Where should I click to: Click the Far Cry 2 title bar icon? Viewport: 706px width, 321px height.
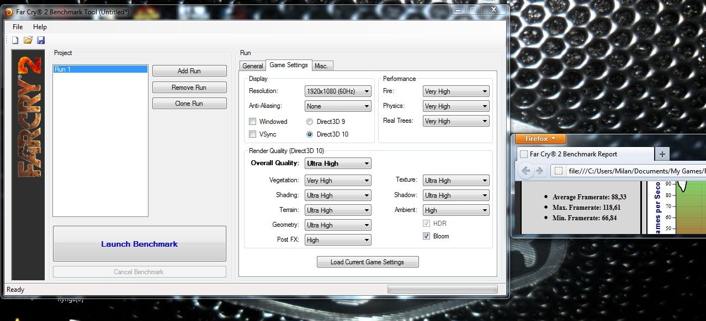point(9,11)
